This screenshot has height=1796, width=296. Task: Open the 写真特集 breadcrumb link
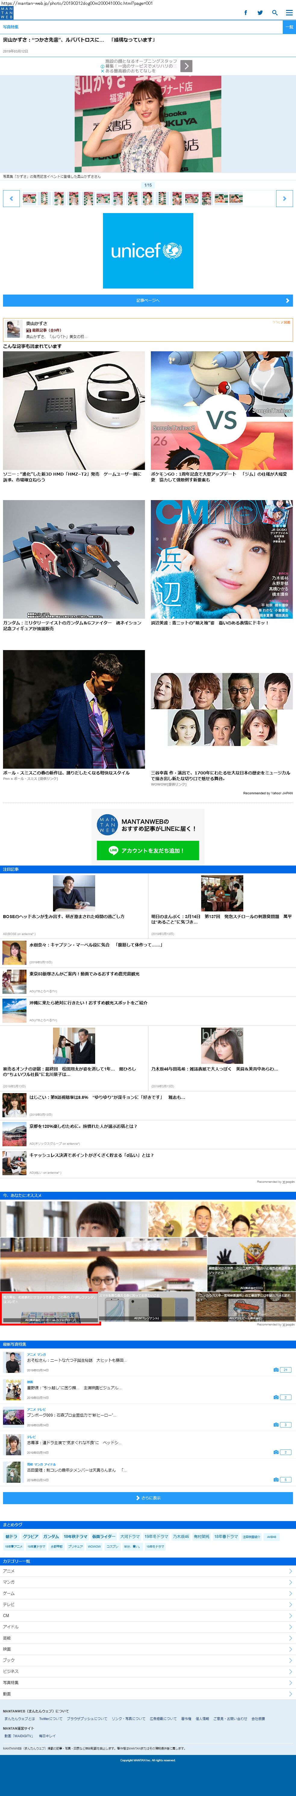[x=11, y=27]
